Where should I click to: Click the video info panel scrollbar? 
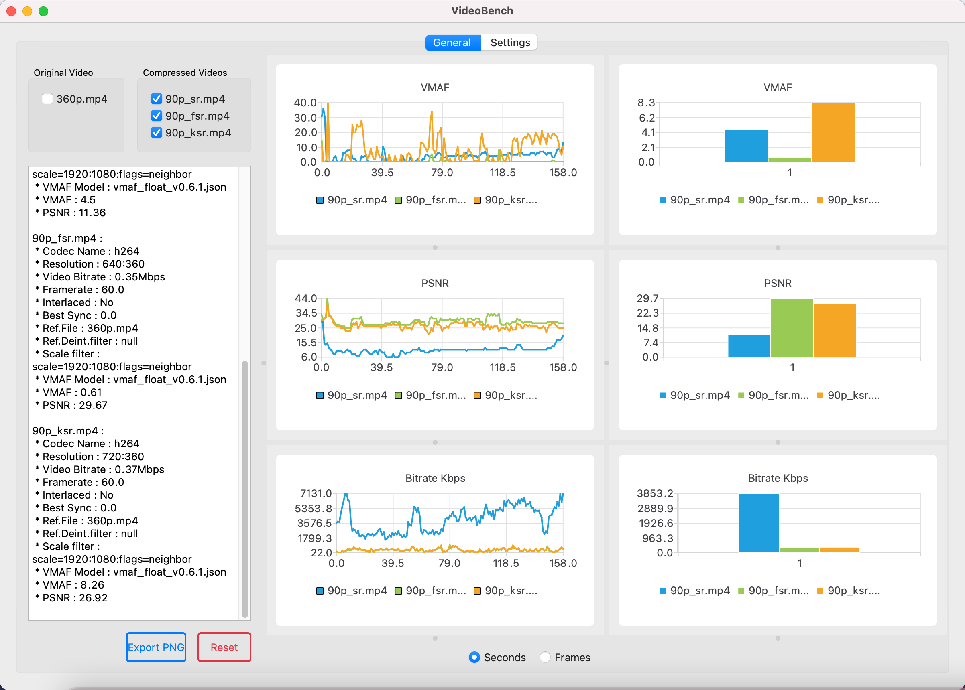pos(245,489)
